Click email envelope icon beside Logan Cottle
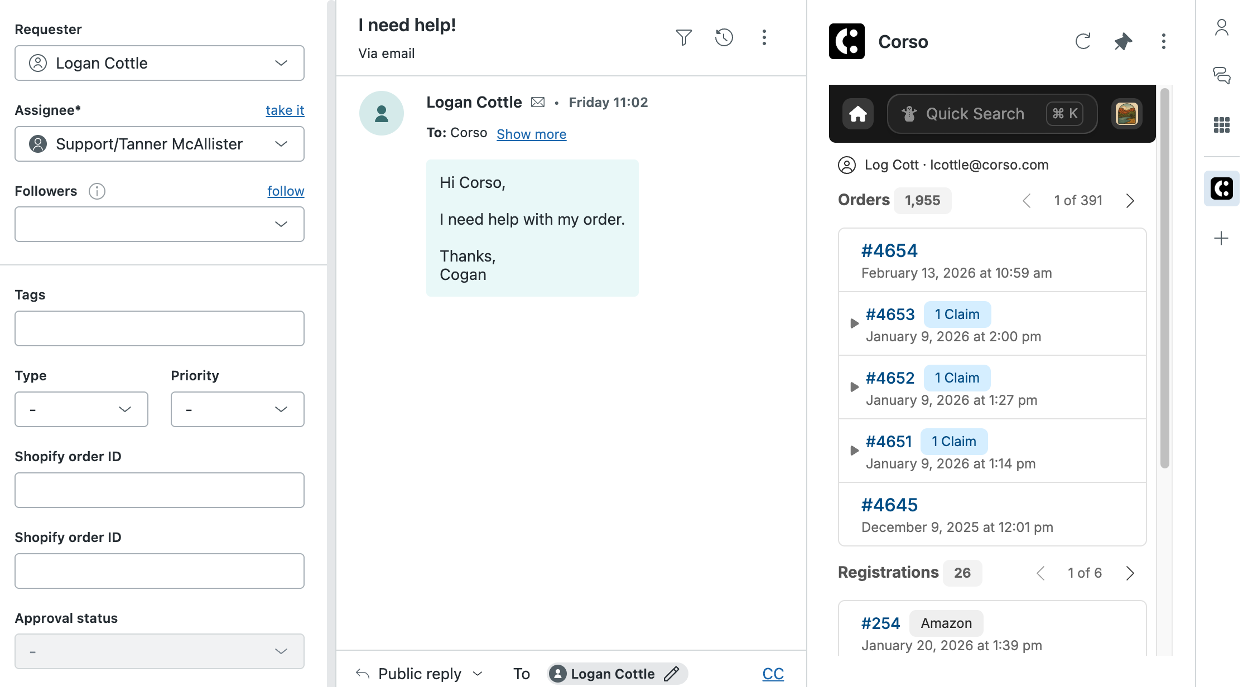The width and height of the screenshot is (1243, 687). [x=538, y=102]
